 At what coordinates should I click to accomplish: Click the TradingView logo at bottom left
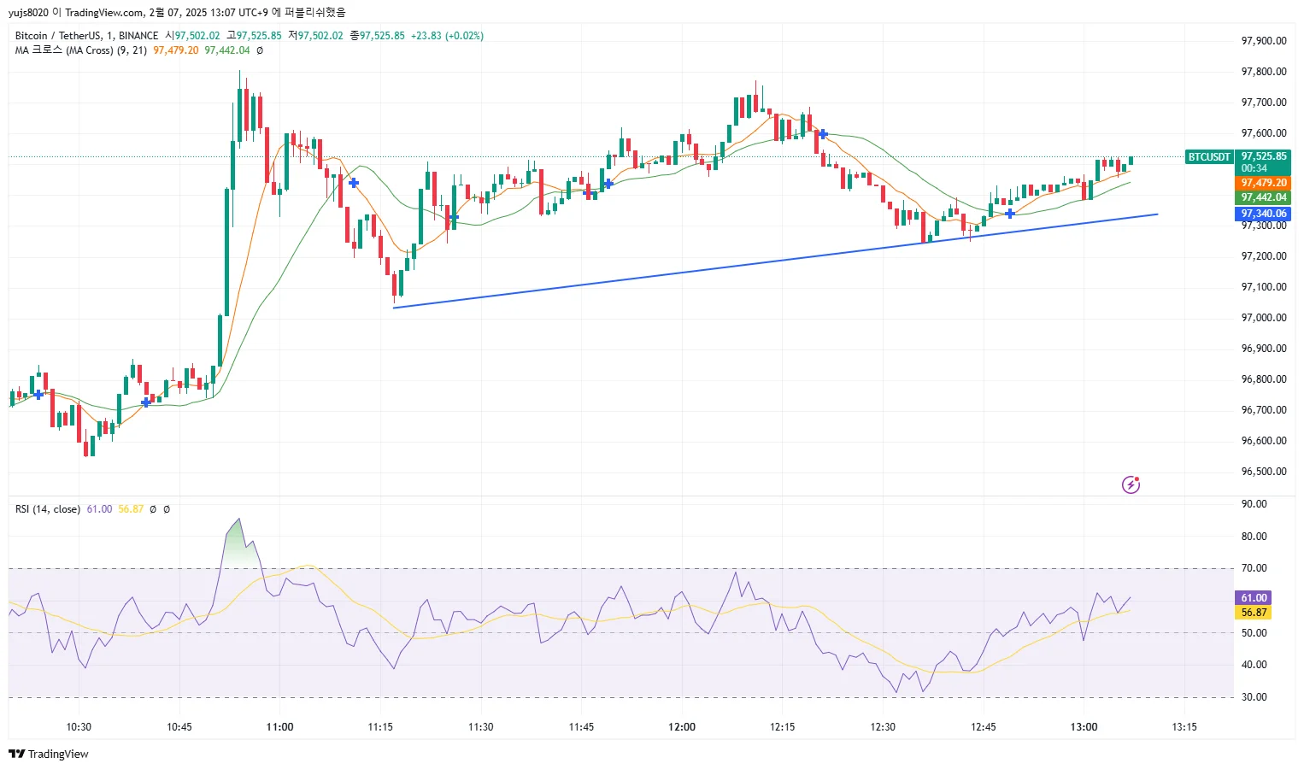[x=49, y=754]
